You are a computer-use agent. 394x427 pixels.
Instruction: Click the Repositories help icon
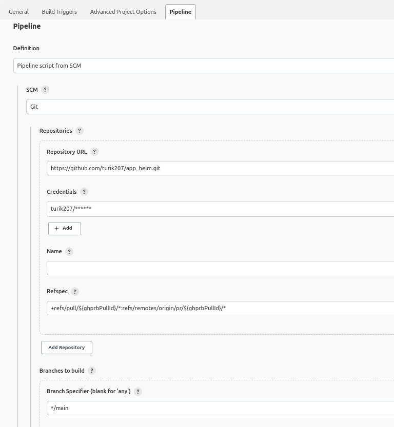[79, 131]
